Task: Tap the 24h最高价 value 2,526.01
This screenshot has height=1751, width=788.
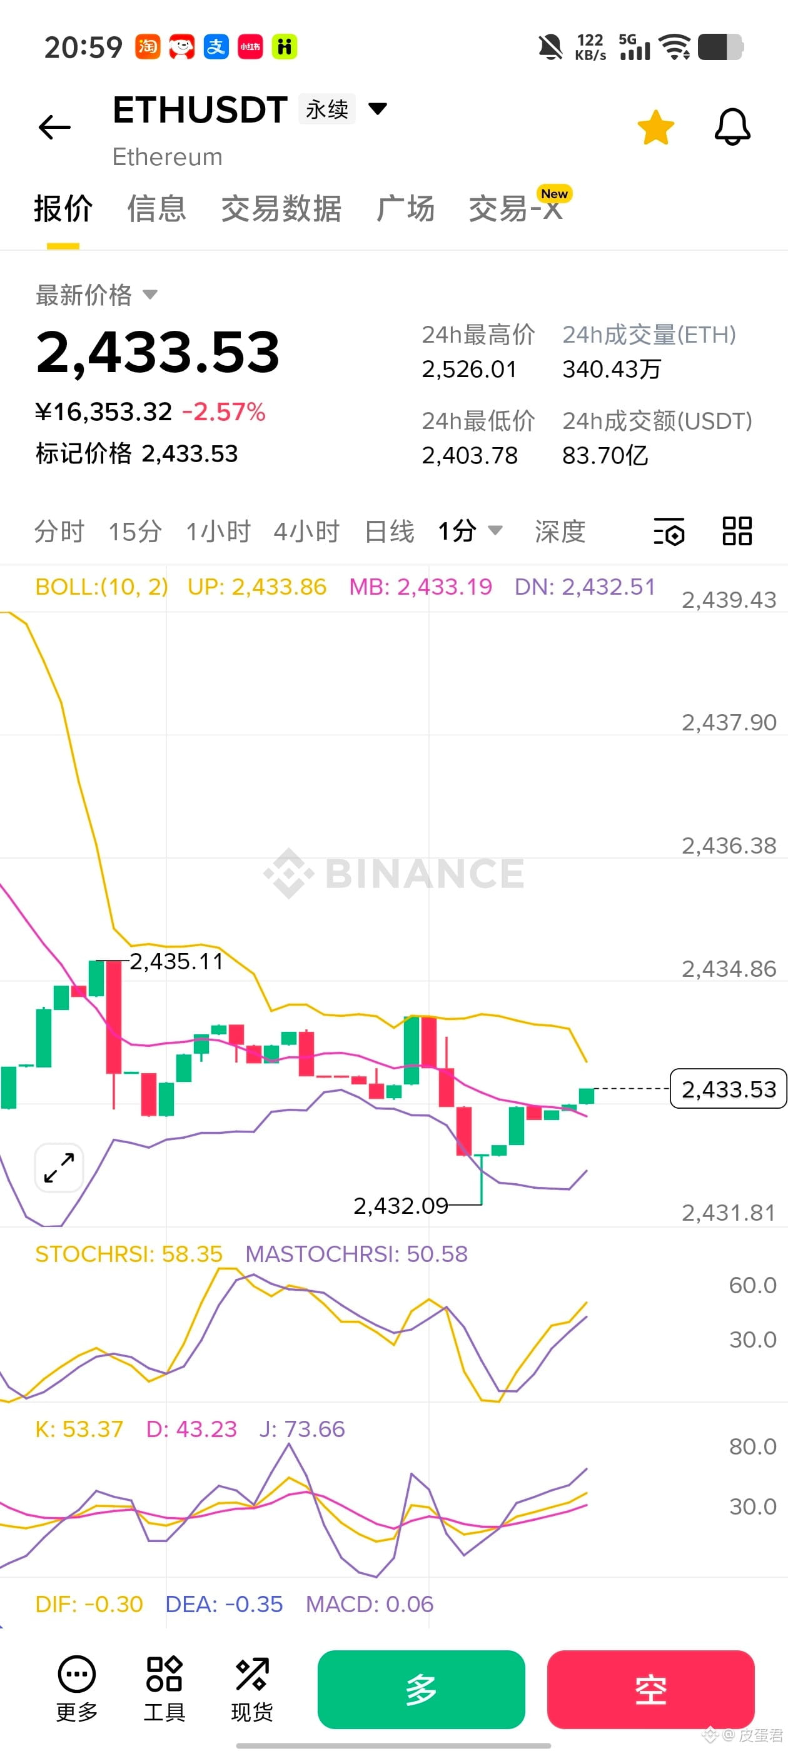Action: tap(469, 369)
